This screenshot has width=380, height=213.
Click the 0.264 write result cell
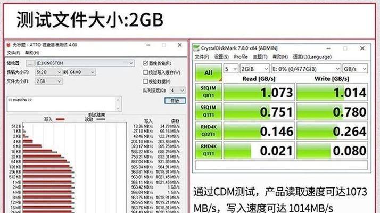point(332,131)
